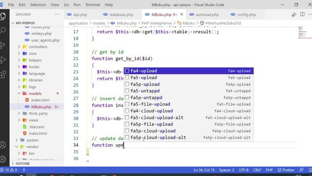312x176 pixels.
Task: Expand the libraries folder
Action: click(19, 80)
